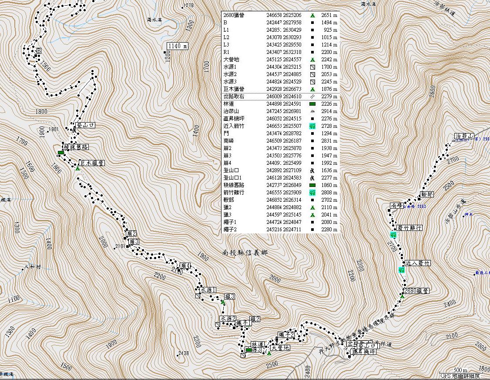Click tent icon in 獵3 table row
This screenshot has height=380, width=490.
pos(312,215)
